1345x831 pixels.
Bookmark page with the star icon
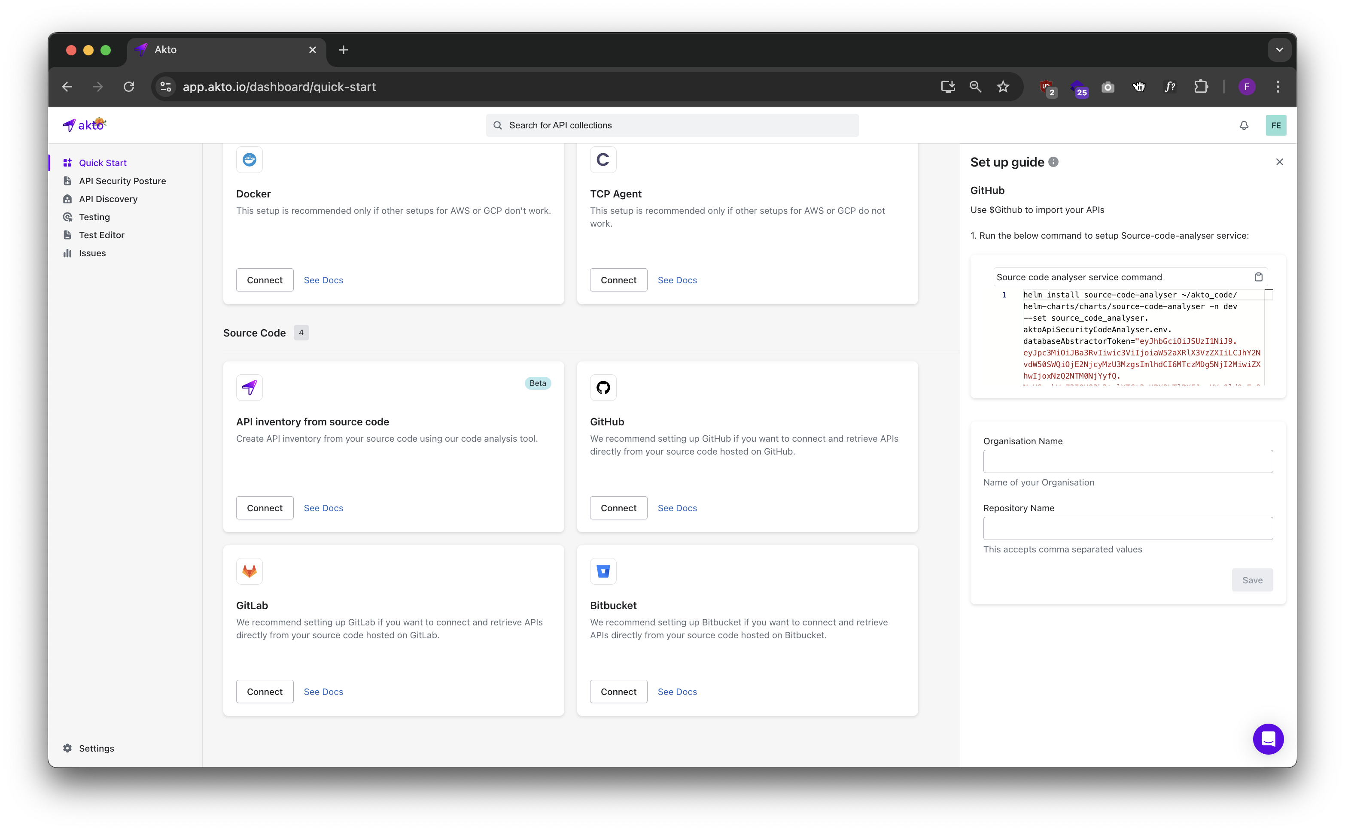click(1003, 87)
